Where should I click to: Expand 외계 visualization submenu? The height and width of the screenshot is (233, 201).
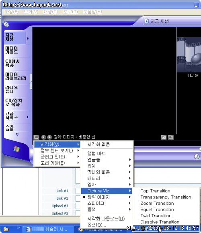(x=107, y=166)
